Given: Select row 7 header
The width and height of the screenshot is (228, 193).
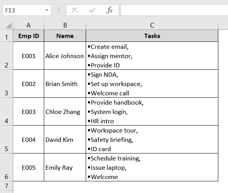Looking at the screenshot, I should pyautogui.click(x=6, y=186).
